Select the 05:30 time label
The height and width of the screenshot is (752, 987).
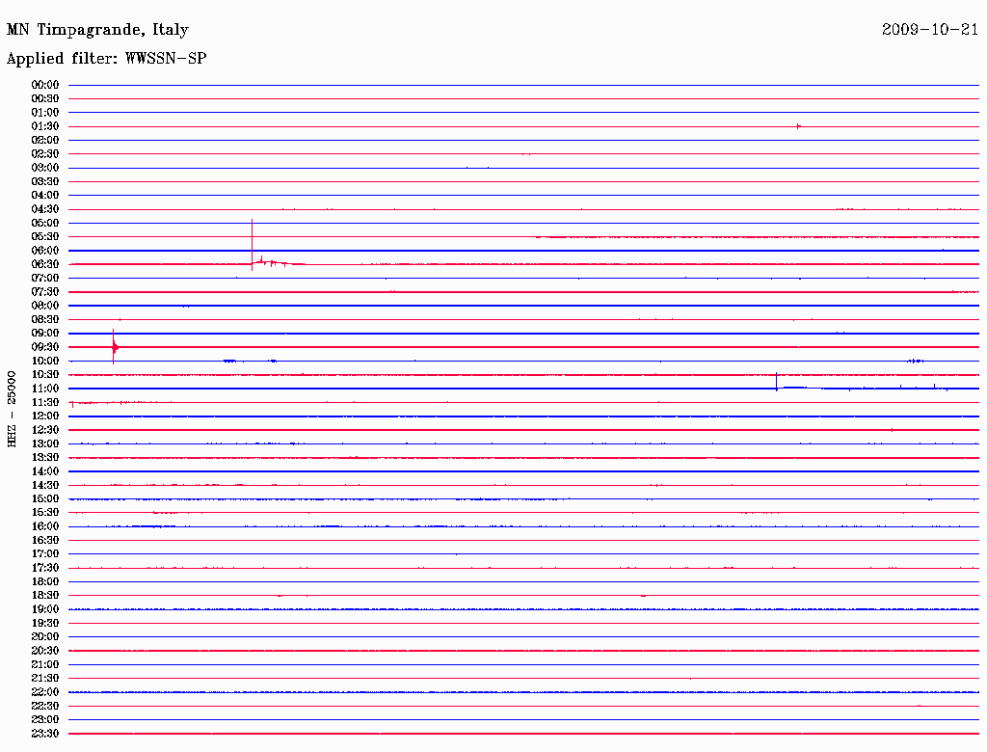pyautogui.click(x=45, y=237)
